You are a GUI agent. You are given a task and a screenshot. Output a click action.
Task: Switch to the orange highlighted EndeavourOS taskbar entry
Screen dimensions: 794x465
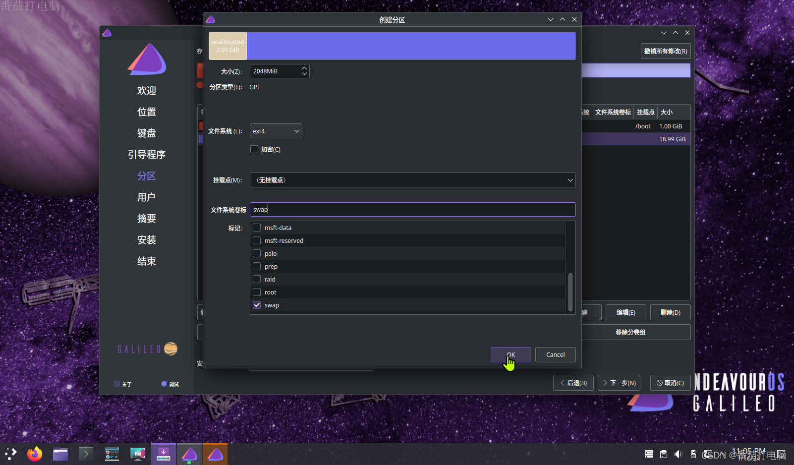tap(215, 454)
